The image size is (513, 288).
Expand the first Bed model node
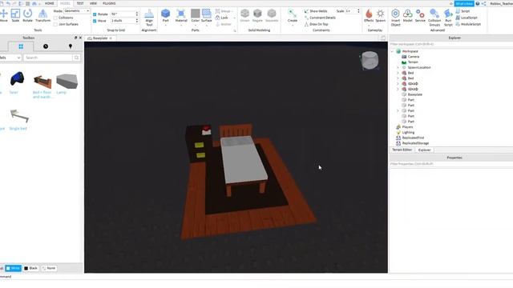pyautogui.click(x=398, y=73)
